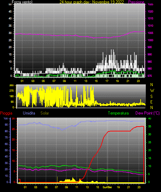The image size is (161, 192).
Task: Click hour label 13 under the bottom graph
Action: (87, 187)
